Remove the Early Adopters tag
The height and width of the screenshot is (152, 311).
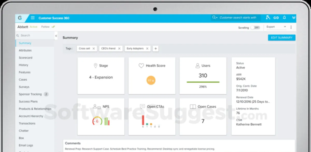[x=147, y=49]
